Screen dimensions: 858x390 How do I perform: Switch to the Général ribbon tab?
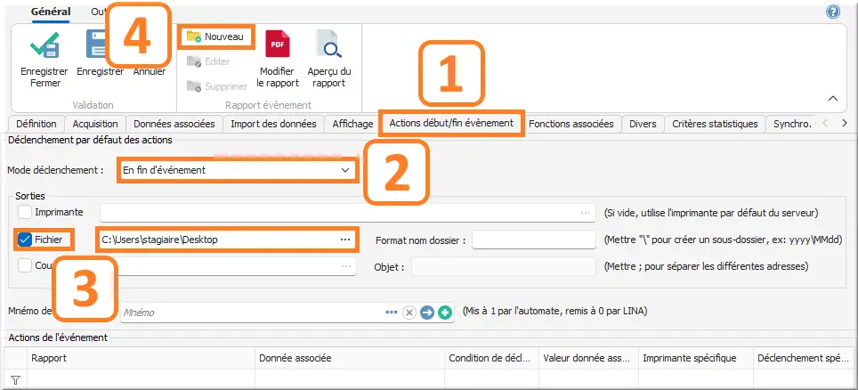51,12
